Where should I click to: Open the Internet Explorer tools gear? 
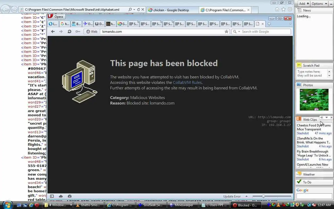click(x=290, y=9)
